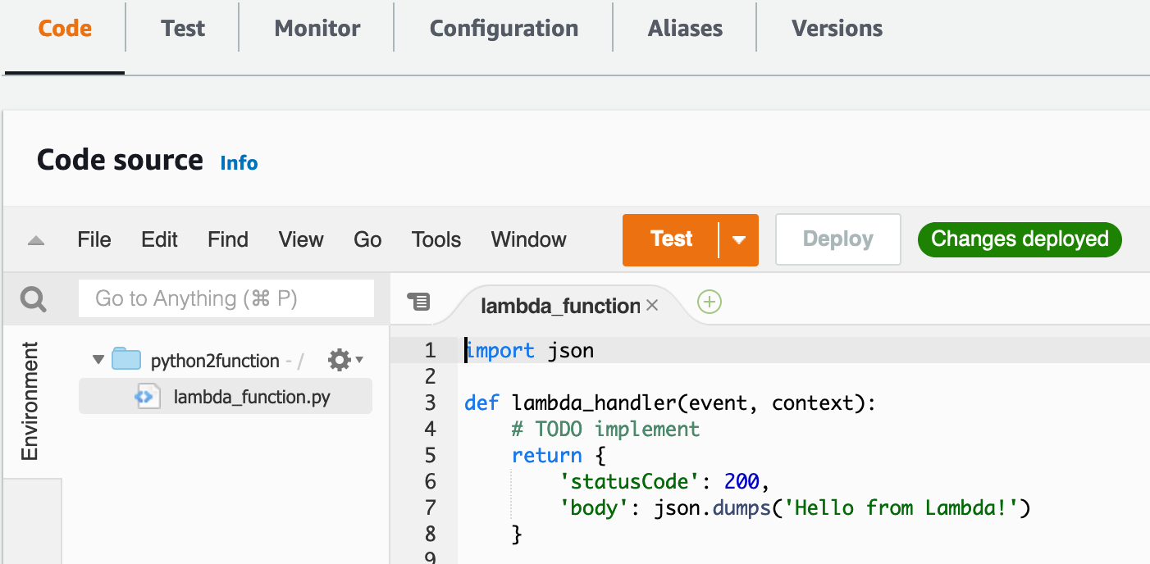Open the Tools menu
This screenshot has height=564, width=1150.
point(436,240)
